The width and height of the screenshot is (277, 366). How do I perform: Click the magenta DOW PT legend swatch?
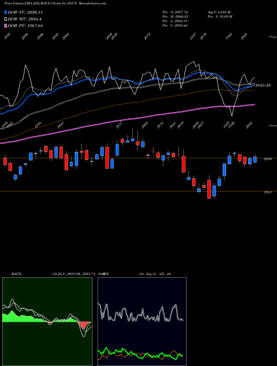coord(6,26)
